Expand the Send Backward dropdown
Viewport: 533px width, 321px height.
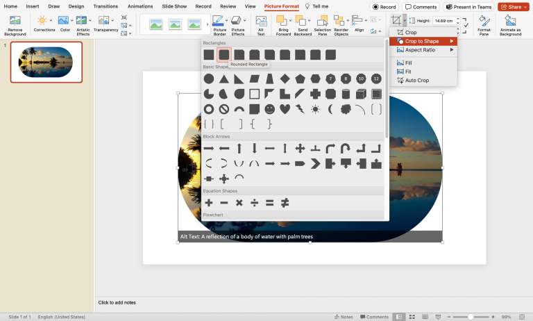[x=309, y=20]
